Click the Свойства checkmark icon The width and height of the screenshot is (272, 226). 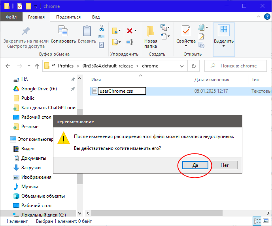point(186,31)
